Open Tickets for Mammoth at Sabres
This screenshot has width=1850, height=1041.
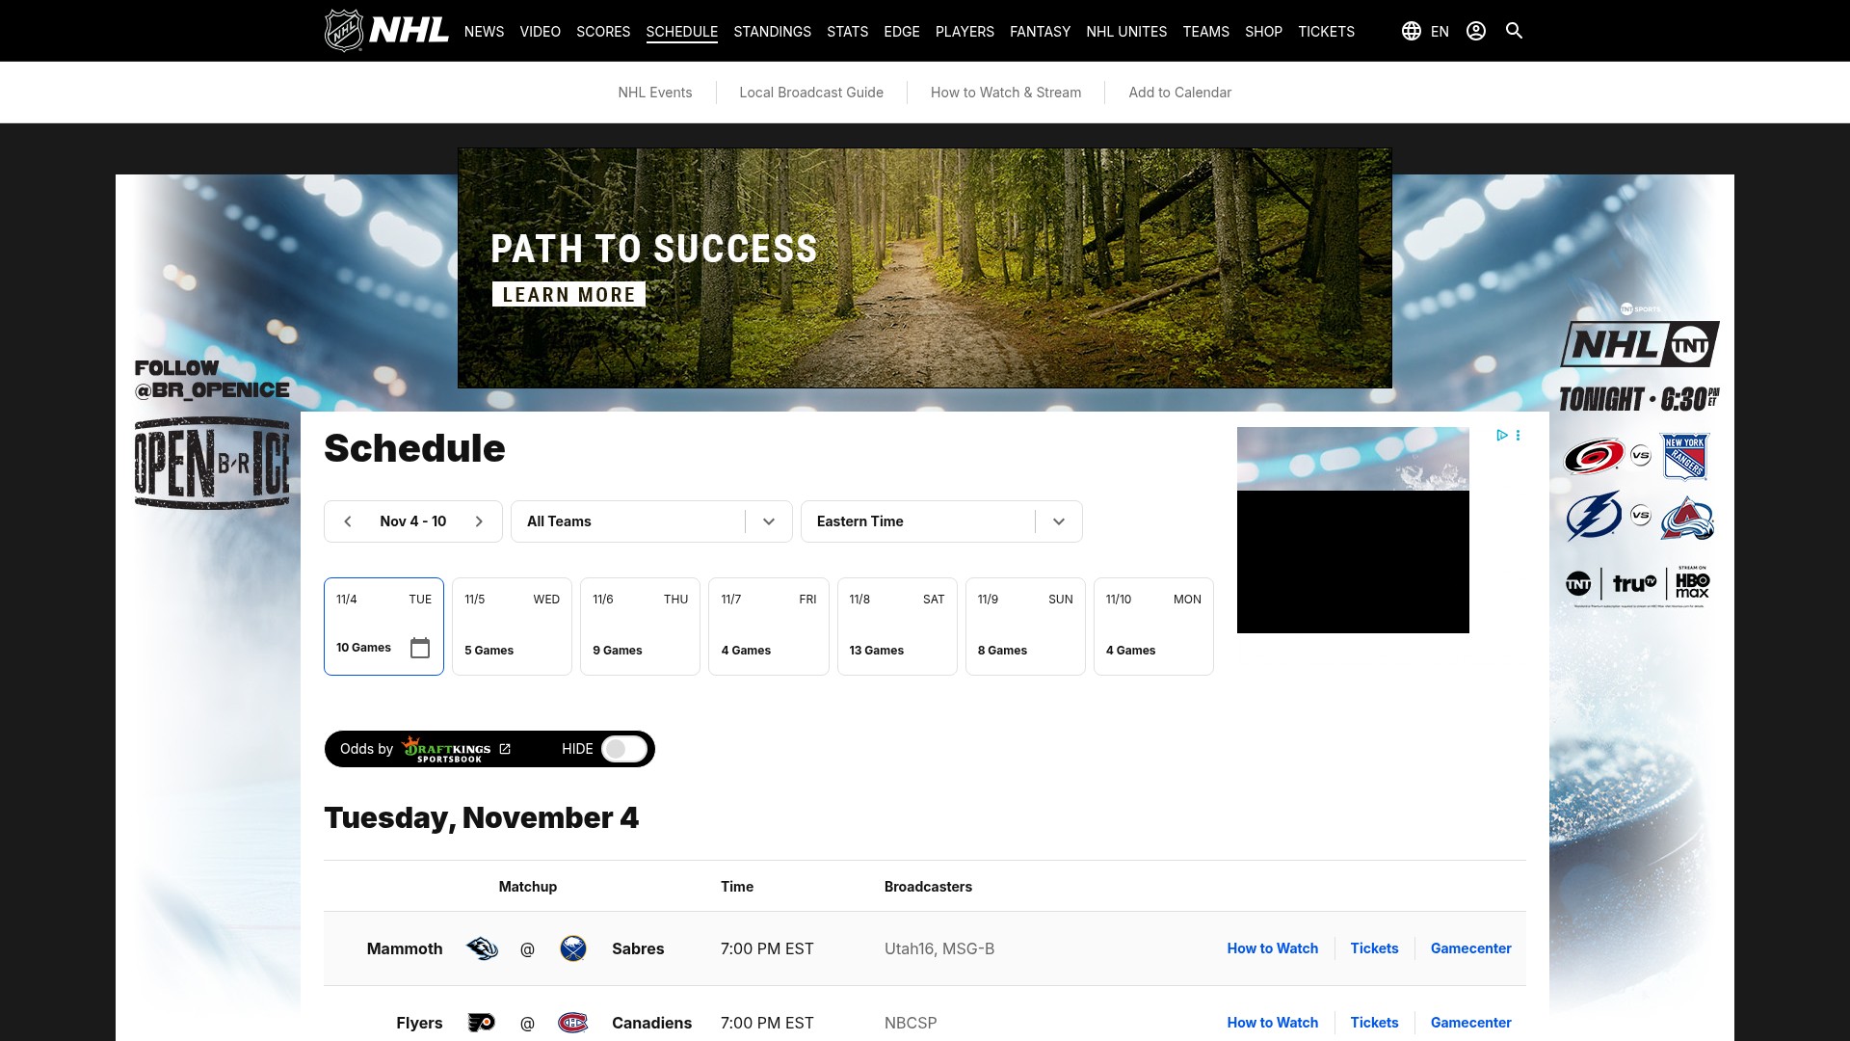point(1374,948)
